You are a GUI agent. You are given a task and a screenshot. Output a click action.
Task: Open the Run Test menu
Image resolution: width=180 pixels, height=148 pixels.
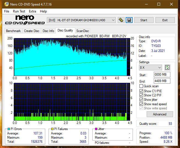click(x=19, y=11)
